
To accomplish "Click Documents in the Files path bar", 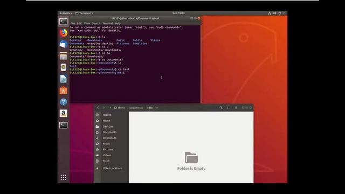I will (136, 108).
